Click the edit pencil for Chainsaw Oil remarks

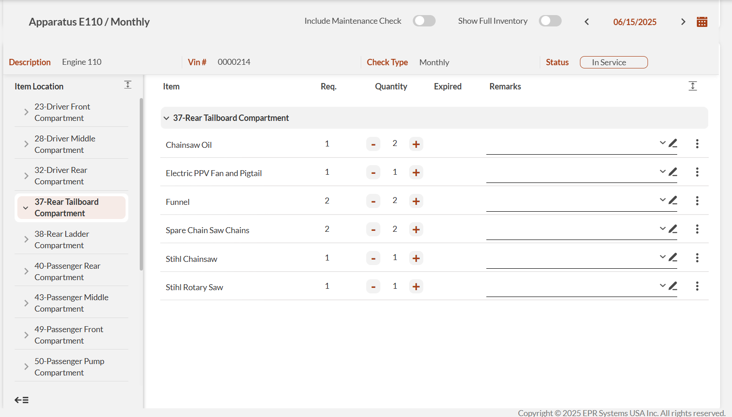673,144
